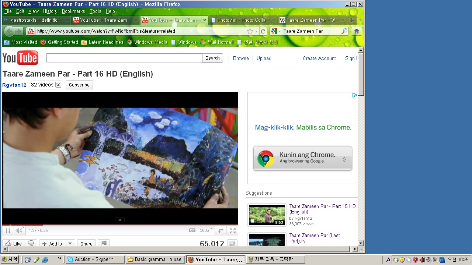Go back with the browser back arrow
Image resolution: width=472 pixels, height=265 pixels.
pyautogui.click(x=10, y=31)
